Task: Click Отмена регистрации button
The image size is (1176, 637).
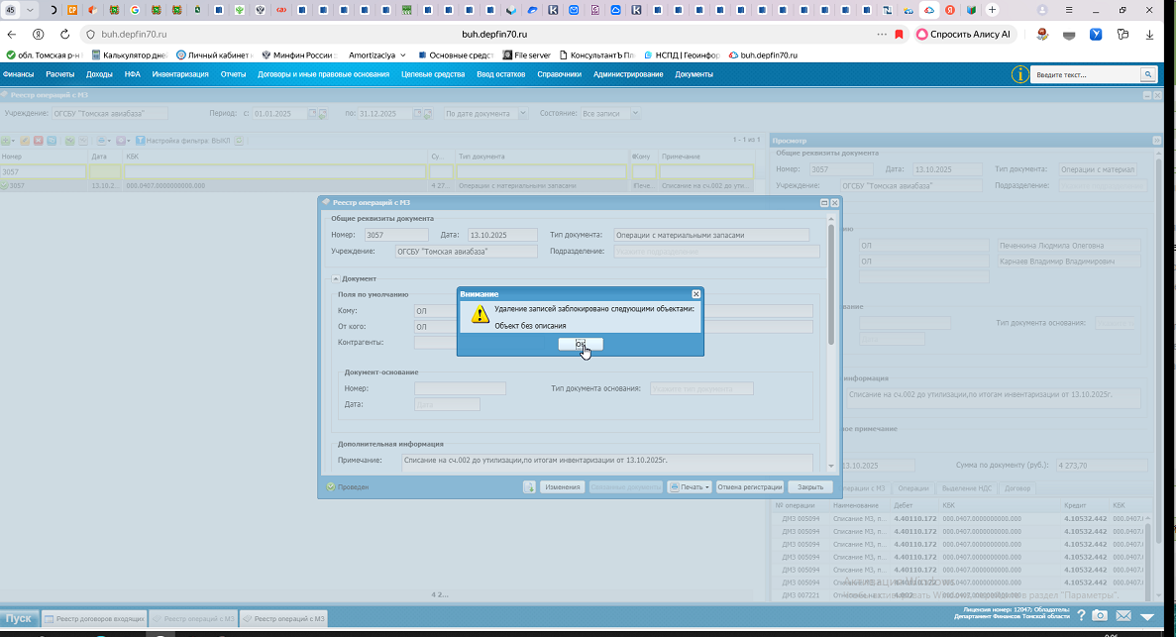Action: point(750,487)
